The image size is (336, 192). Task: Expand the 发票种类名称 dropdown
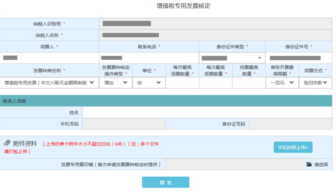click(49, 83)
